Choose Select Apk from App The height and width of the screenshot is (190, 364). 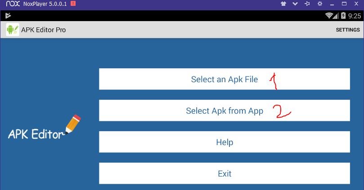tap(224, 110)
